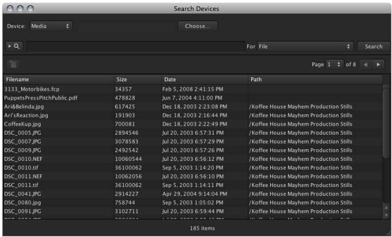Click the size value 34357
Screen dimensions: 392x237
[x=123, y=89]
